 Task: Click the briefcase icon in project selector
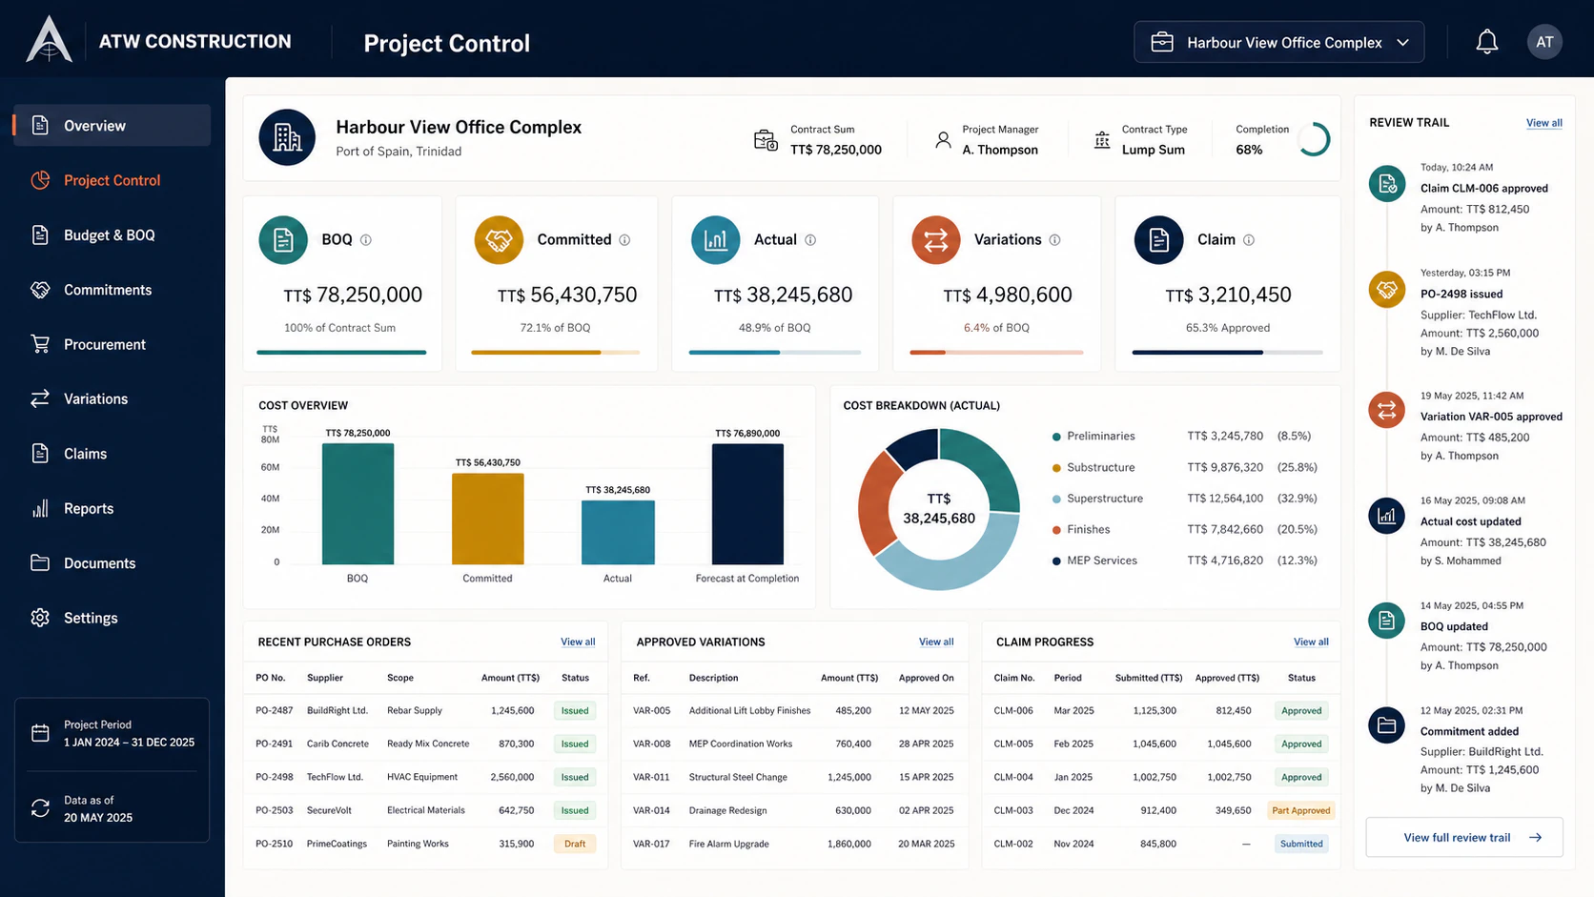(1161, 42)
